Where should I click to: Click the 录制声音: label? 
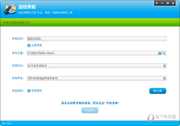pos(18,78)
